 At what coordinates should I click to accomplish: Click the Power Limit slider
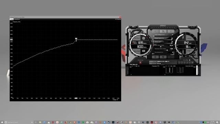click(x=163, y=40)
